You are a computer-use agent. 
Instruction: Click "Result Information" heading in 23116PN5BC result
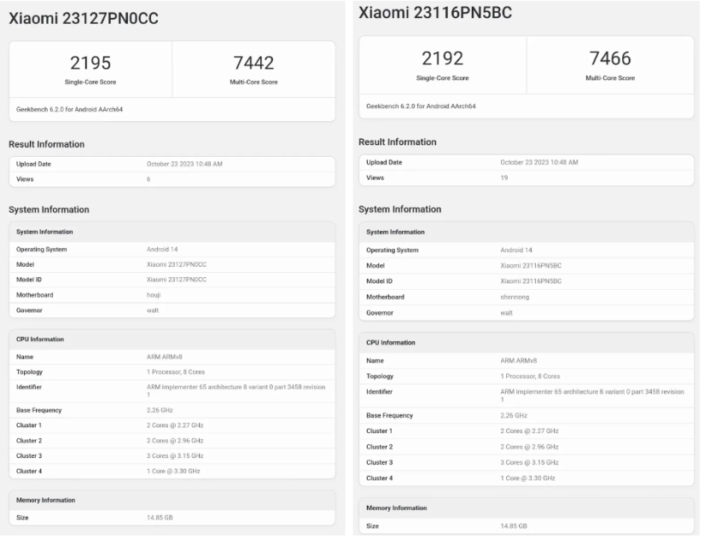tap(398, 142)
